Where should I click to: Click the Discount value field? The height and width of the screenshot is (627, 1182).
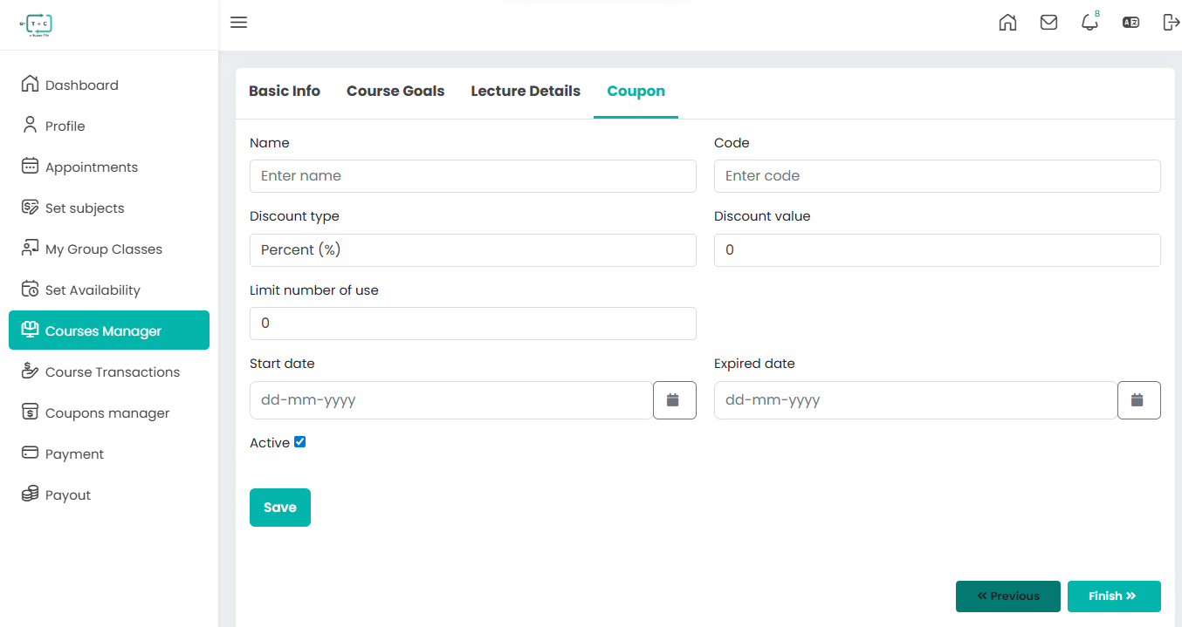click(938, 250)
